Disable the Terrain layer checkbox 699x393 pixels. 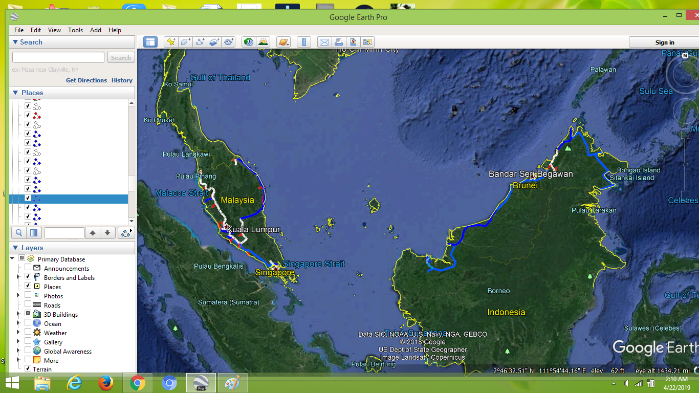[28, 368]
